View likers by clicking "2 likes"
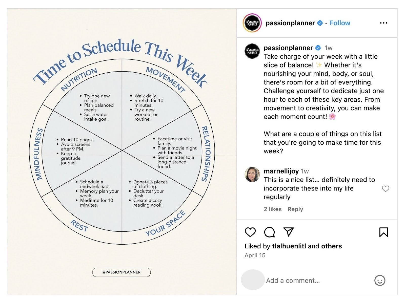Screen dimensions: 405x301 [x=273, y=209]
